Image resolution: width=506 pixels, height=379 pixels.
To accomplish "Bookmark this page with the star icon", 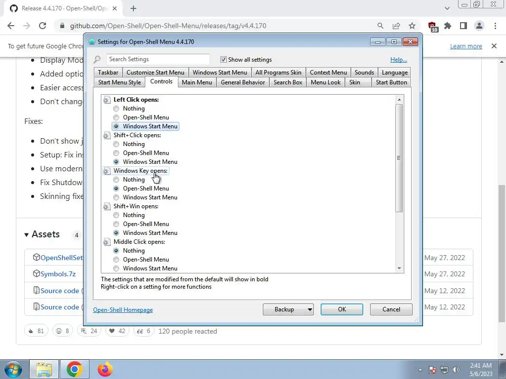I will click(412, 26).
